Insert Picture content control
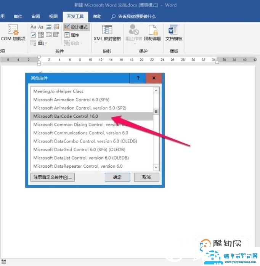This screenshot has width=260, height=266. 48,27
